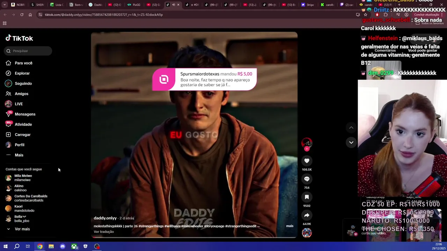Open the Perfil page

[15, 145]
